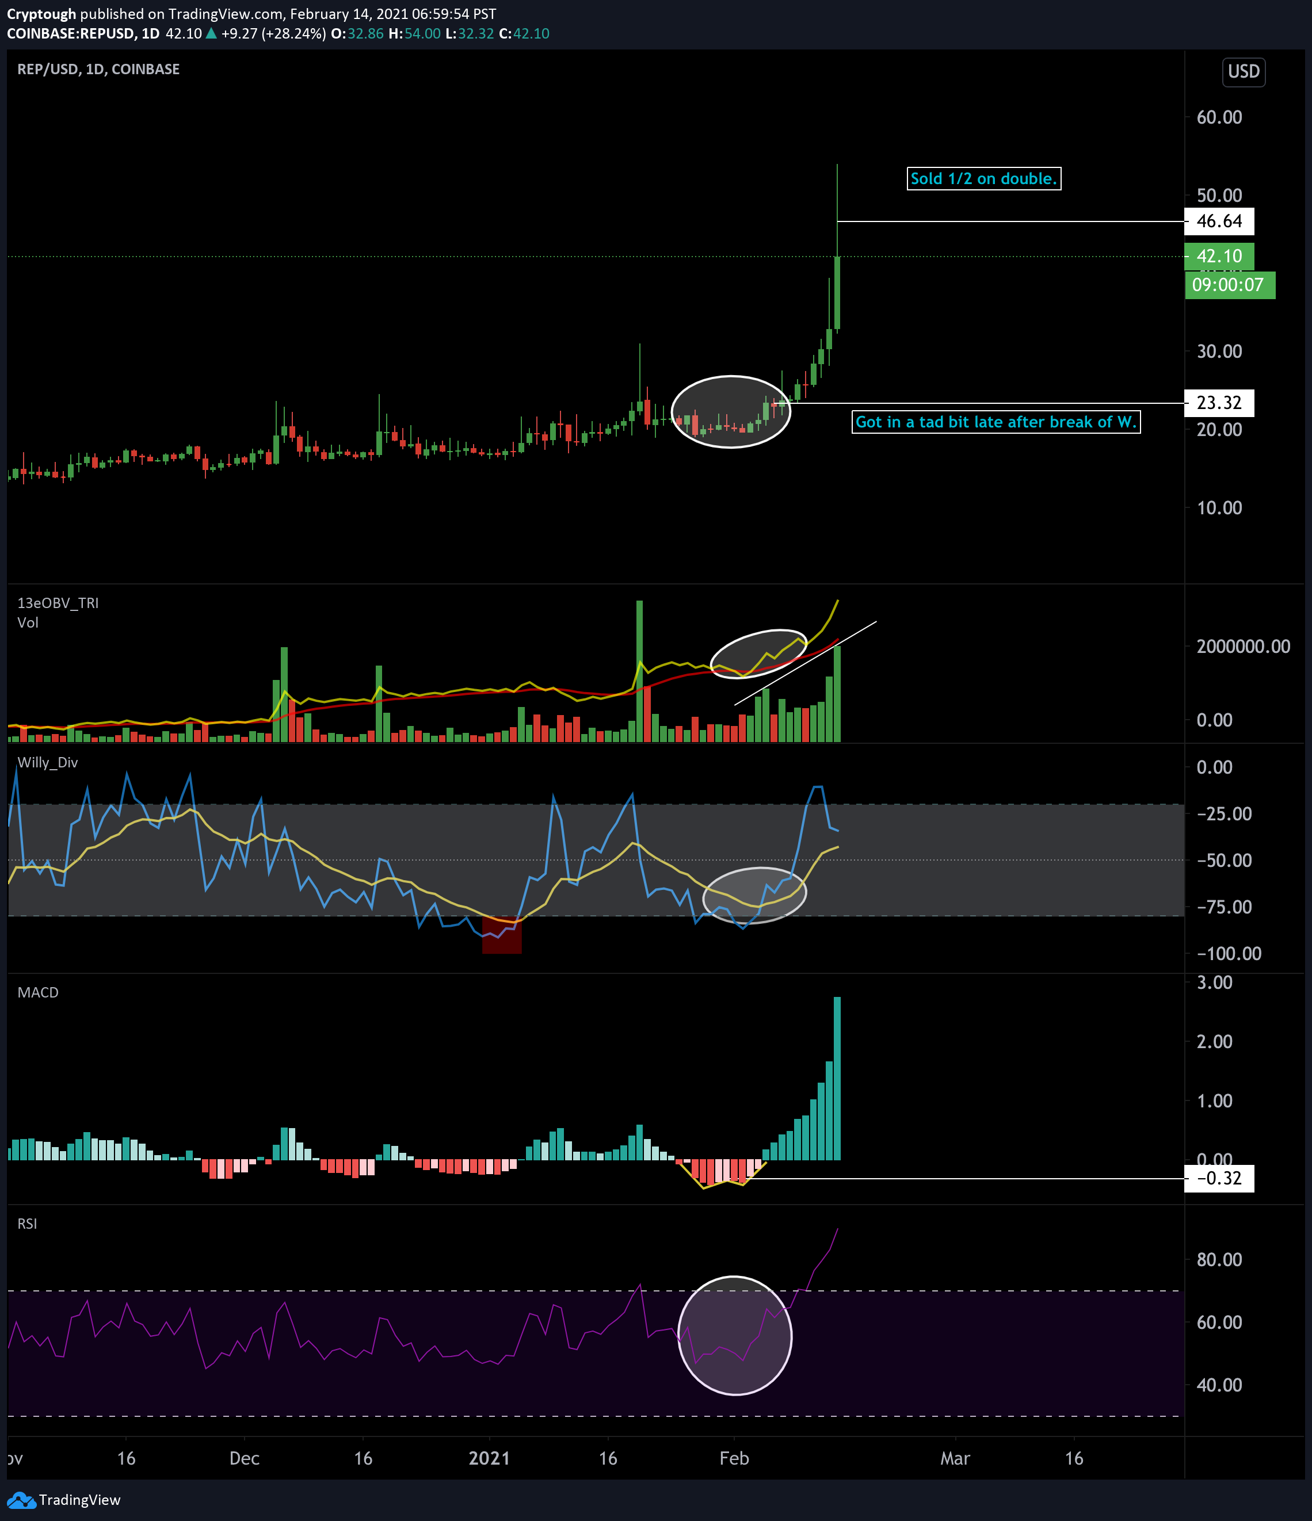
Task: Click the REP/USD, 1D, COINBASE chart title
Action: click(98, 69)
